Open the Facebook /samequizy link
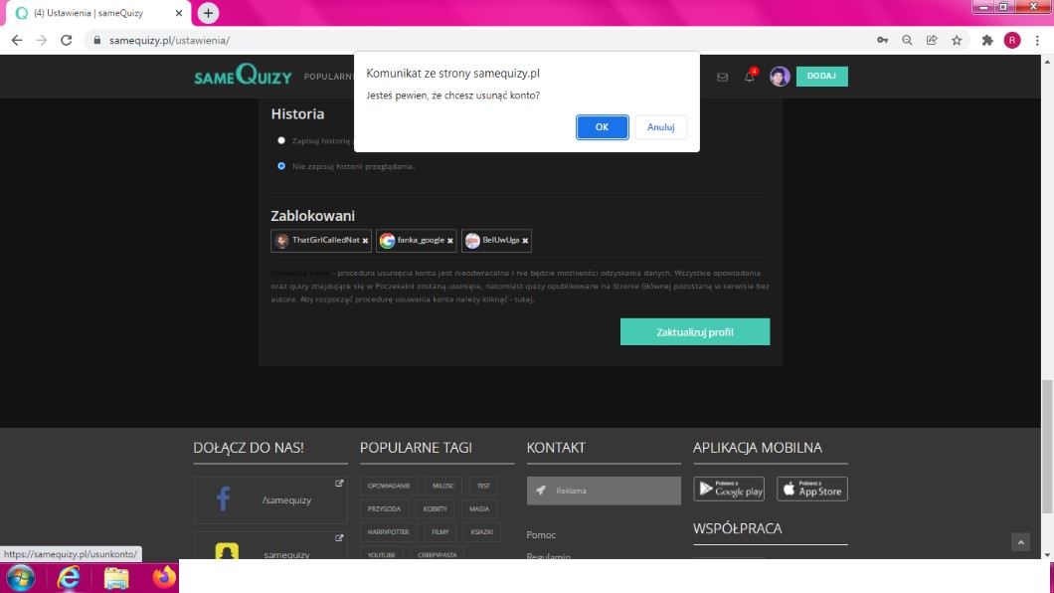This screenshot has height=593, width=1054. tap(270, 499)
